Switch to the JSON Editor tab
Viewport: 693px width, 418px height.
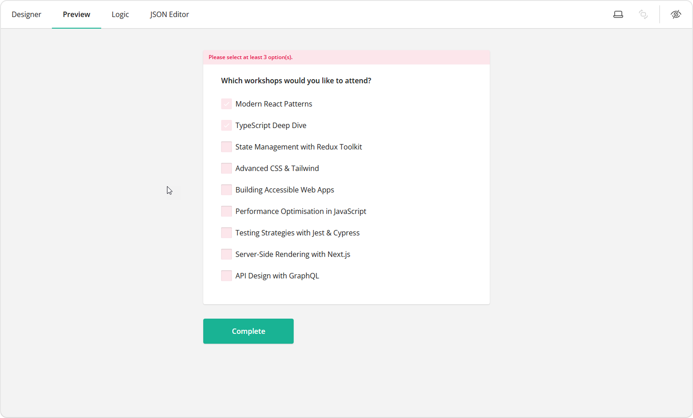coord(170,14)
